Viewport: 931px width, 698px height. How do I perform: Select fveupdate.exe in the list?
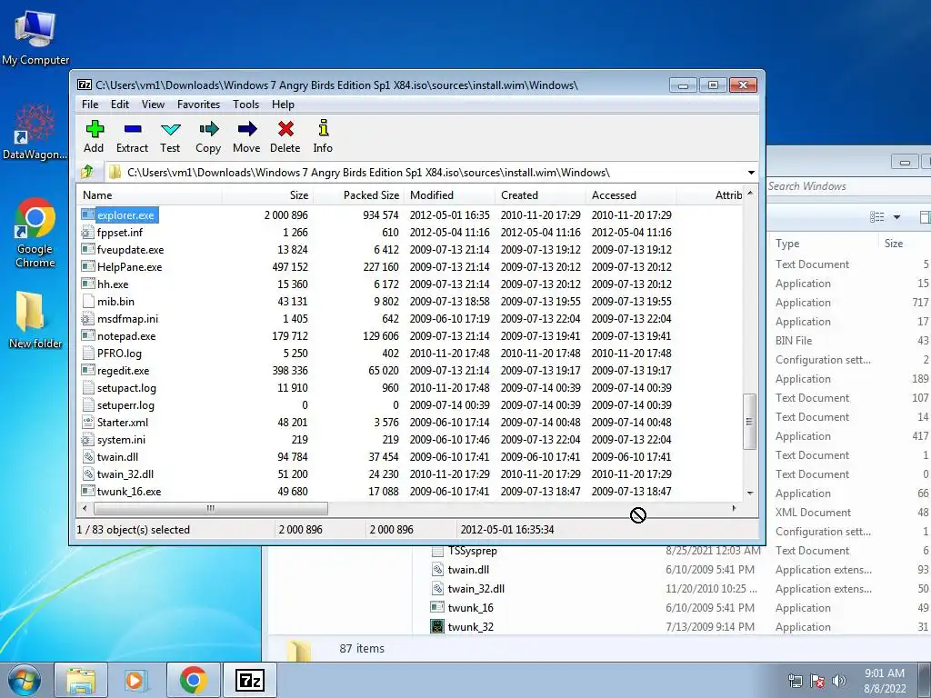tap(131, 249)
